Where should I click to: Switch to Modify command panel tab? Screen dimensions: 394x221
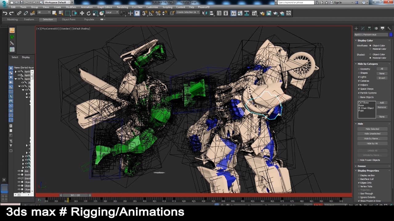point(363,28)
